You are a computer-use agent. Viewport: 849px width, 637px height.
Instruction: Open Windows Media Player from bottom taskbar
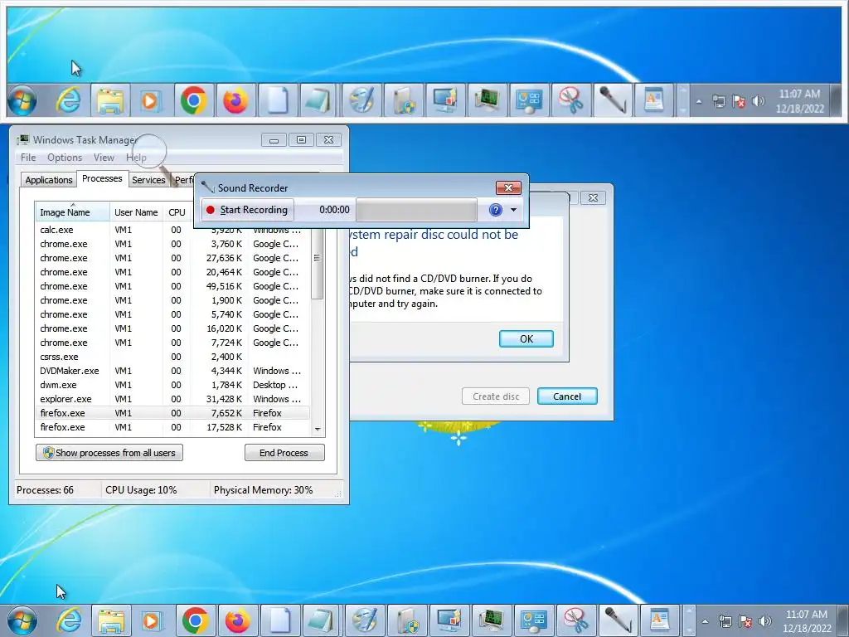153,620
